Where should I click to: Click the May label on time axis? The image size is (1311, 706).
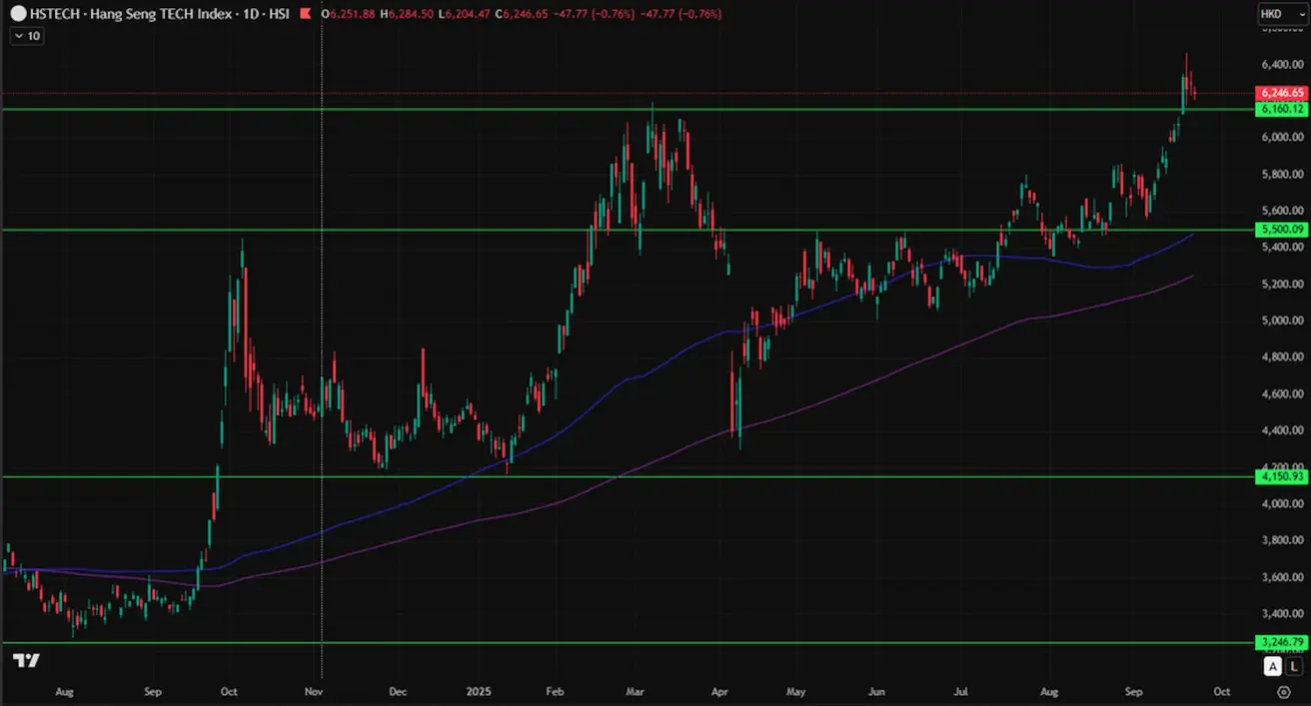coord(796,691)
